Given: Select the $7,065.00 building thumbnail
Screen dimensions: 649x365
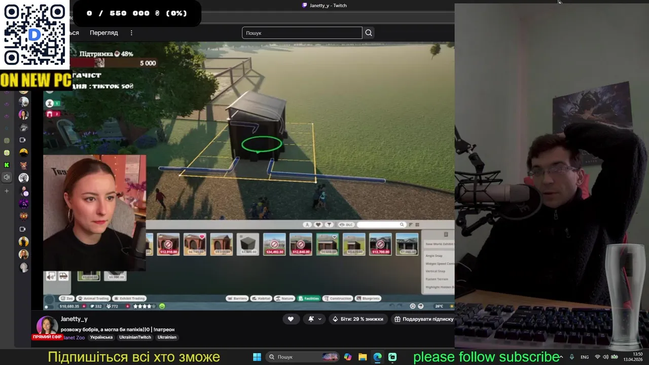Looking at the screenshot, I should (x=407, y=244).
